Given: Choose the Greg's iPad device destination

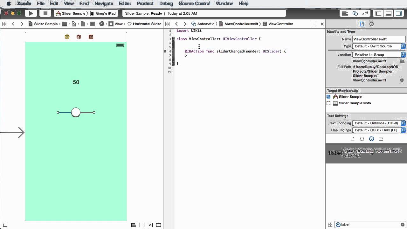Looking at the screenshot, I should [103, 13].
